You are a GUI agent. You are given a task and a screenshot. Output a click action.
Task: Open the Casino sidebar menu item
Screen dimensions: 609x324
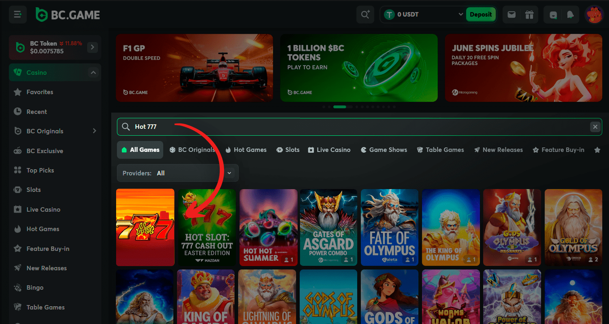point(55,72)
